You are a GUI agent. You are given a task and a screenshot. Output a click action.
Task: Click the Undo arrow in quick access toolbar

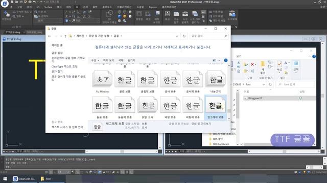pos(34,2)
